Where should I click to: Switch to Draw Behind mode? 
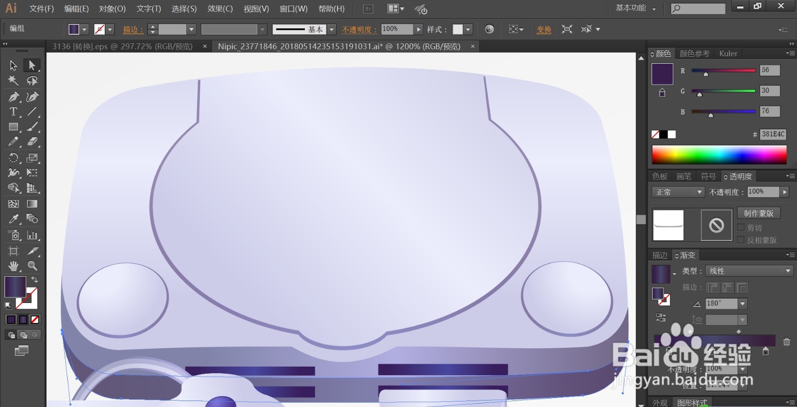[23, 335]
